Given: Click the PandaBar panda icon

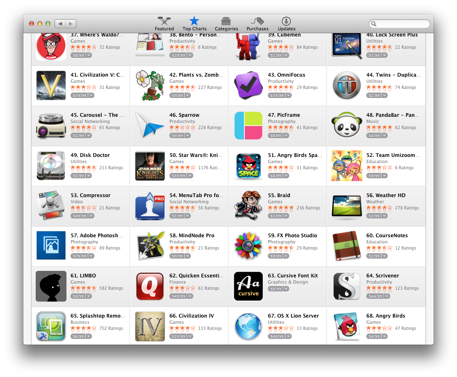Looking at the screenshot, I should (347, 125).
